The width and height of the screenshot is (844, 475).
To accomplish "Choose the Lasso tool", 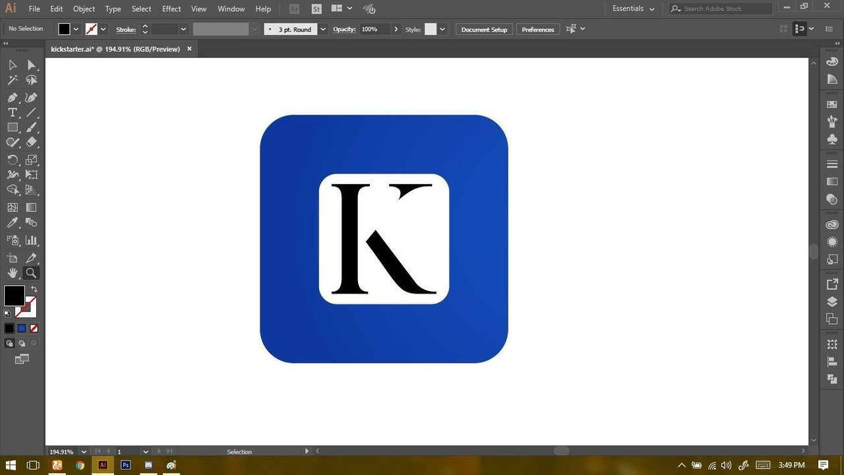I will pyautogui.click(x=31, y=80).
